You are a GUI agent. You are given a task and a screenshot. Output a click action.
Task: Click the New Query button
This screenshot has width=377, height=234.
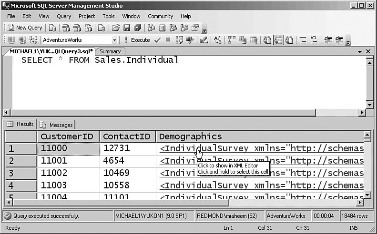pos(25,28)
